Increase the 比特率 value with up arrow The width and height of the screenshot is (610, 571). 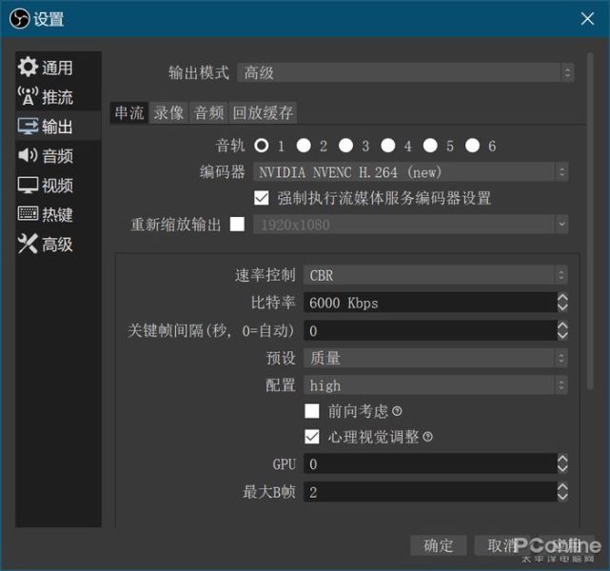[x=562, y=298]
